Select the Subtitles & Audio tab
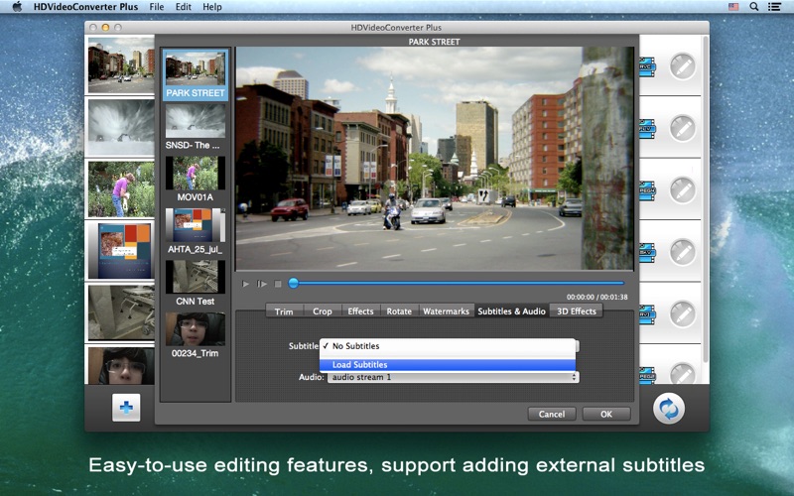Viewport: 794px width, 496px height. [x=511, y=311]
